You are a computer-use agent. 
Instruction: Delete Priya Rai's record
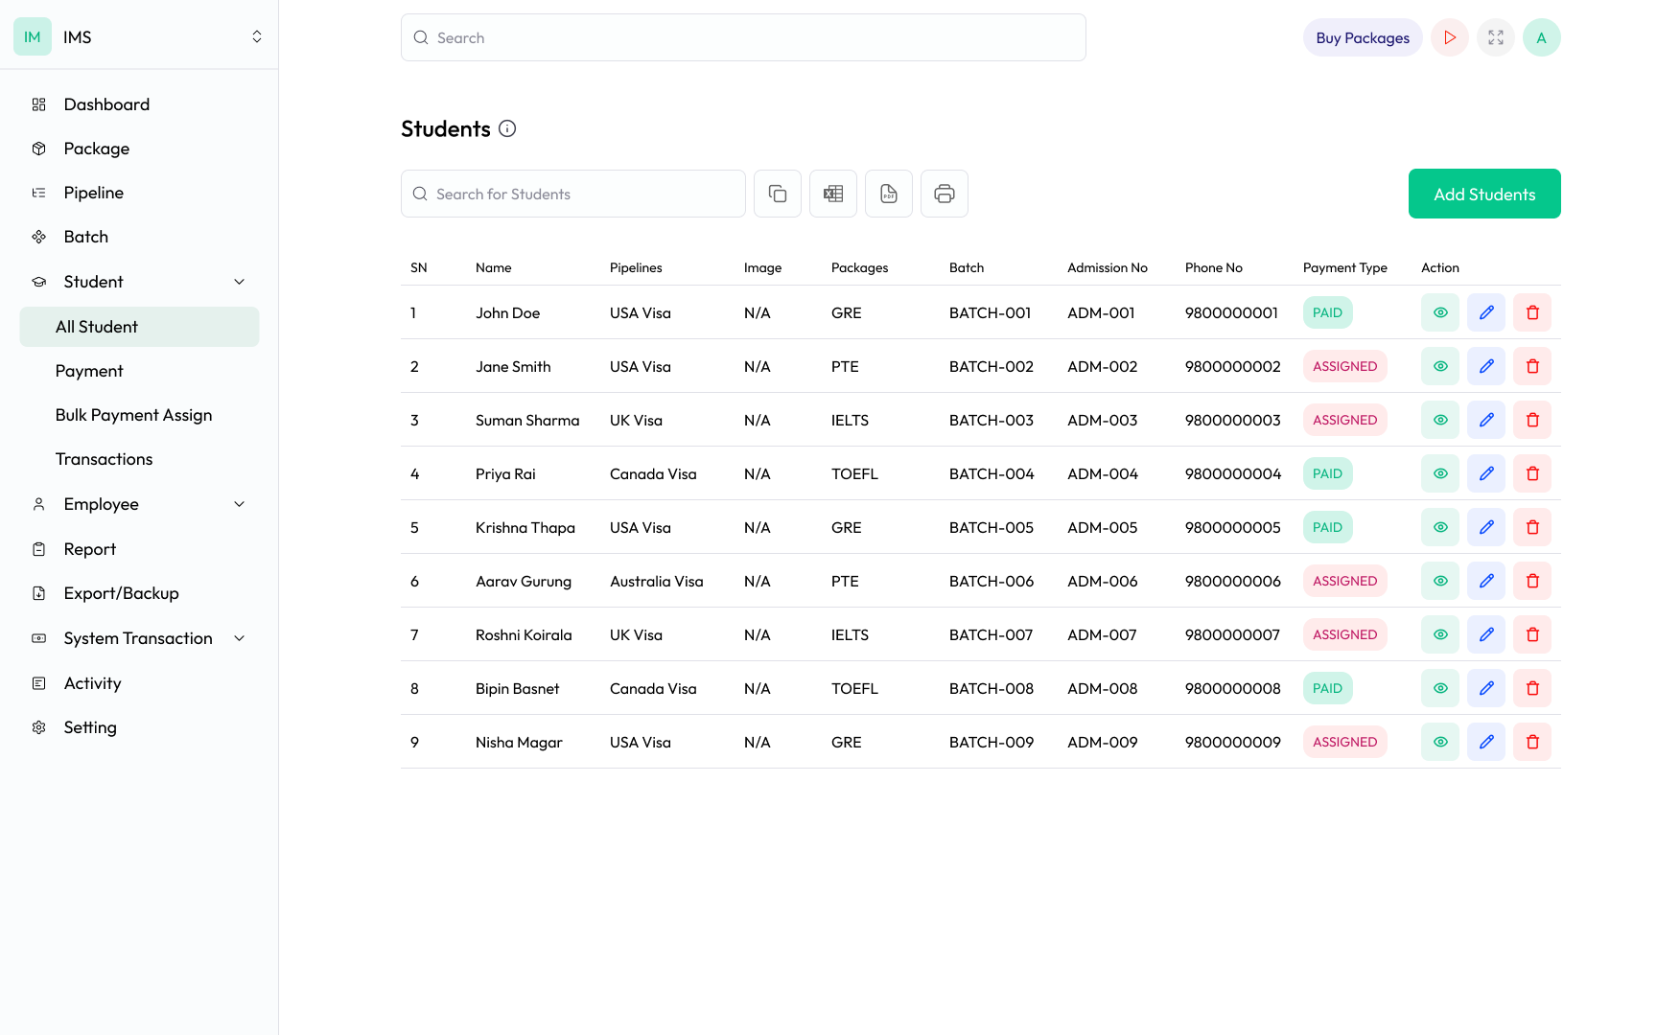(x=1532, y=473)
